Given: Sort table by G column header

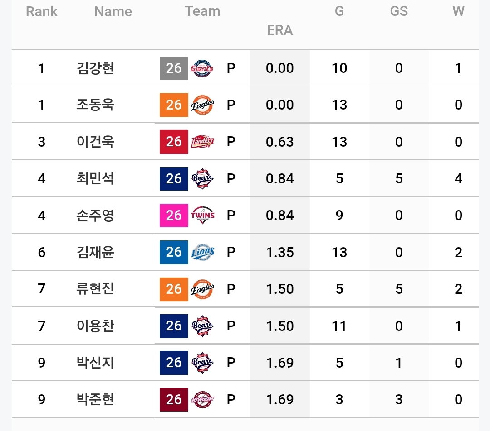Looking at the screenshot, I should point(339,11).
